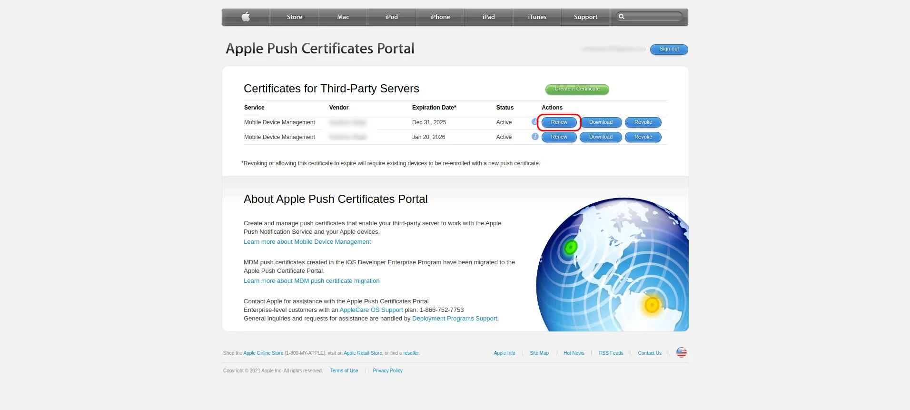Image resolution: width=910 pixels, height=410 pixels.
Task: Follow the AppleCare OS Support link
Action: (371, 310)
